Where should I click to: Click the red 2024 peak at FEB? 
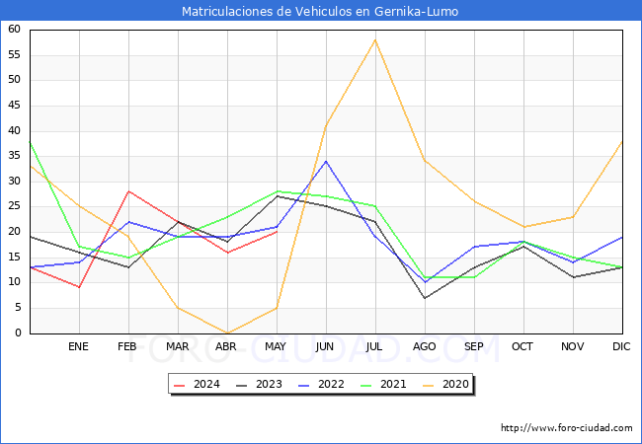[129, 191]
